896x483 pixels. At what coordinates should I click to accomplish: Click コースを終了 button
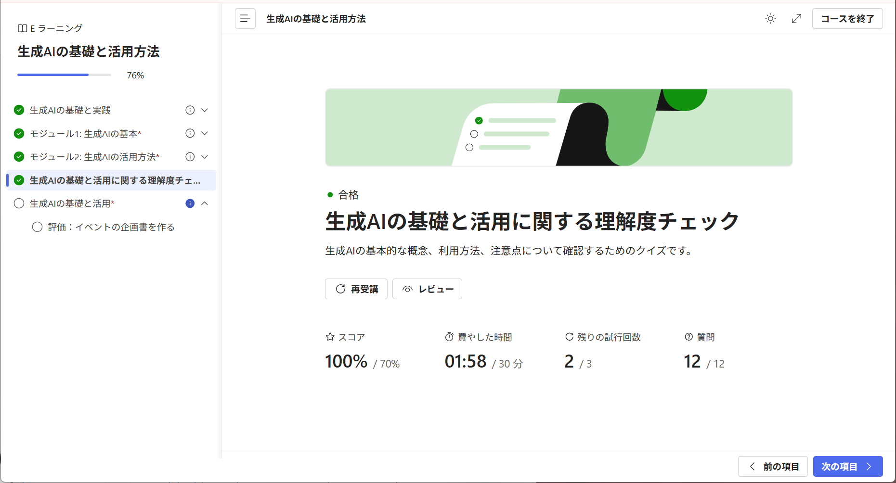[x=847, y=19]
